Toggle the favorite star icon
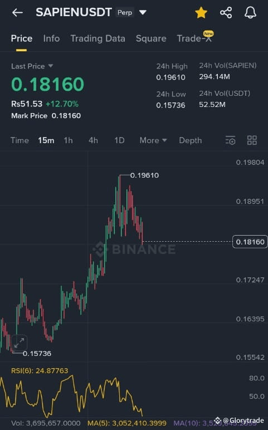 [x=201, y=13]
